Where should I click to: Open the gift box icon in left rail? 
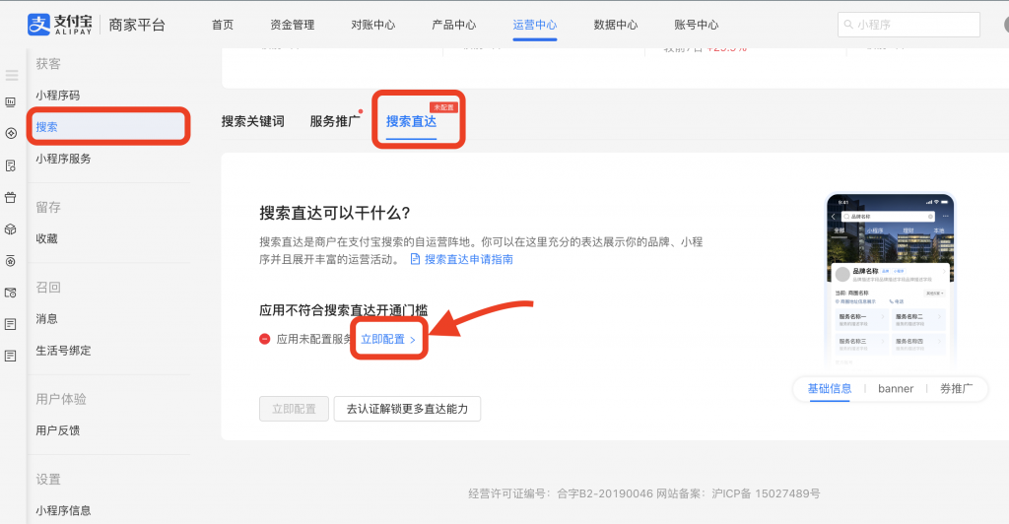[10, 197]
